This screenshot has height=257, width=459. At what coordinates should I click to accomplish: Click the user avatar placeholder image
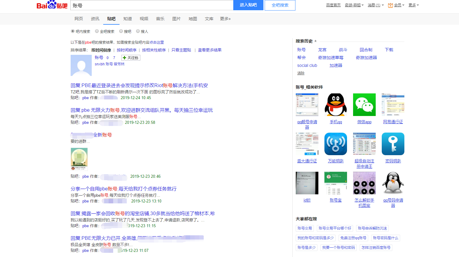[81, 65]
